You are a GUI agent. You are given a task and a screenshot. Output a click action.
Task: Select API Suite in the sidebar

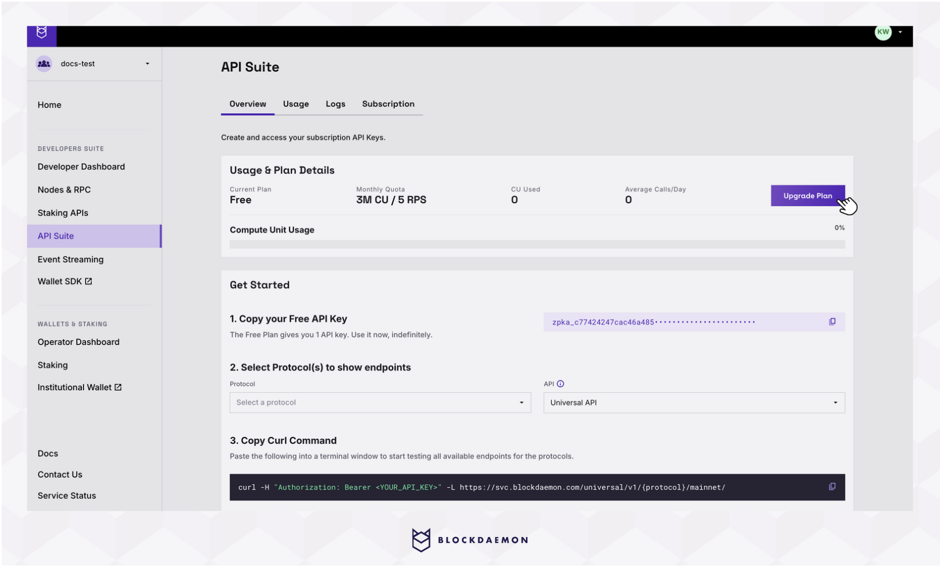click(94, 236)
